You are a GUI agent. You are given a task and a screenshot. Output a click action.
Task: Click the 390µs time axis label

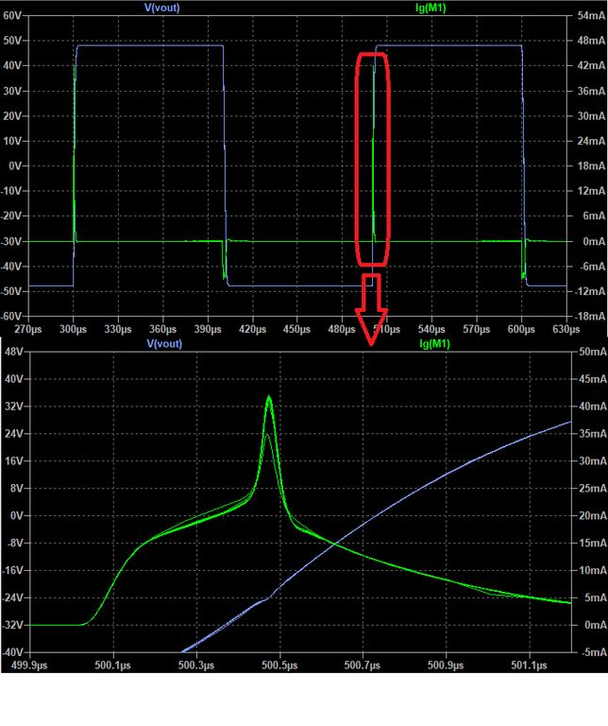pyautogui.click(x=208, y=329)
